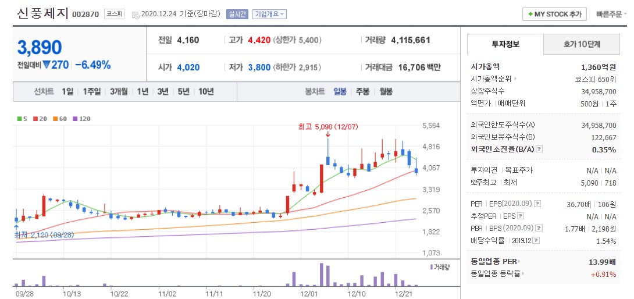The height and width of the screenshot is (299, 634).
Task: Select the 1주일 line chart period
Action: click(x=92, y=91)
